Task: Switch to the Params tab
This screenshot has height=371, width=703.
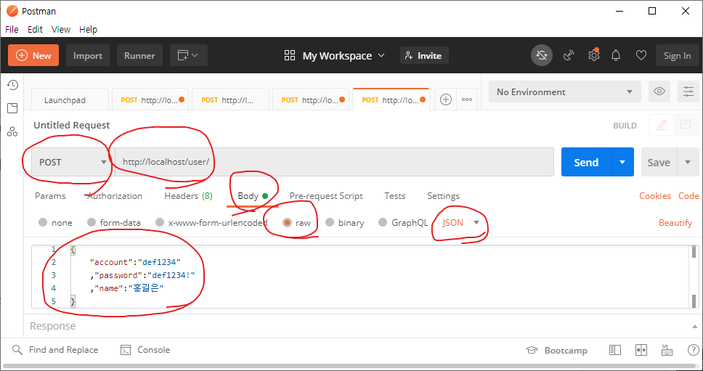Action: tap(50, 196)
